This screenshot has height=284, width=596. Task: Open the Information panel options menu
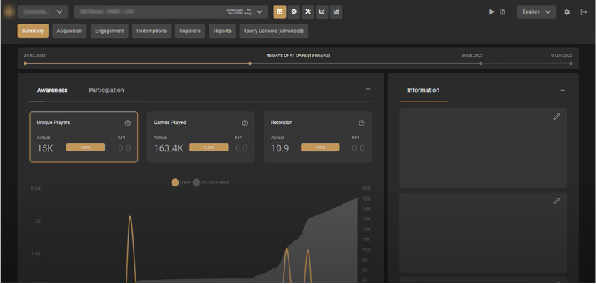[563, 90]
